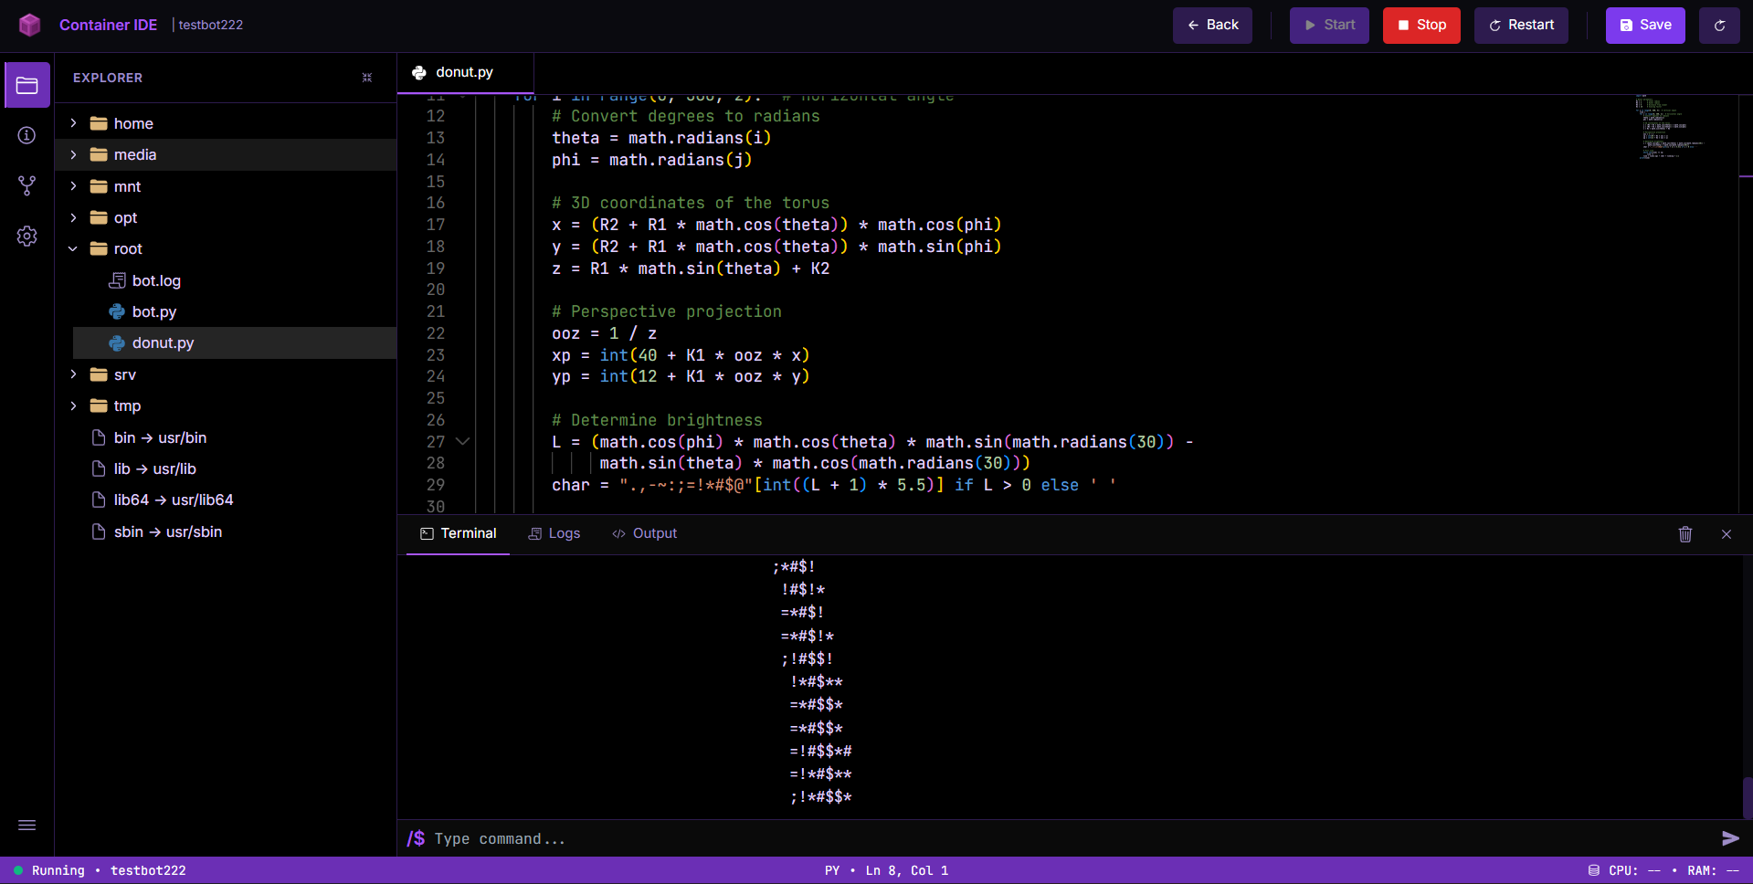
Task: Open the settings gear sidebar icon
Action: click(x=27, y=236)
